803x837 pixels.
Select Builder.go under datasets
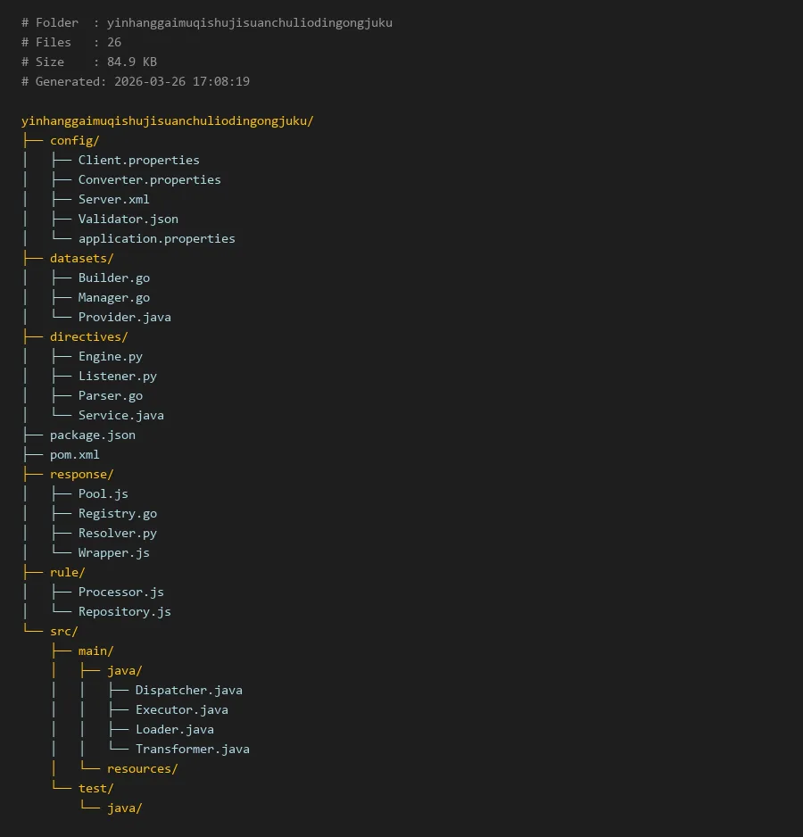113,278
